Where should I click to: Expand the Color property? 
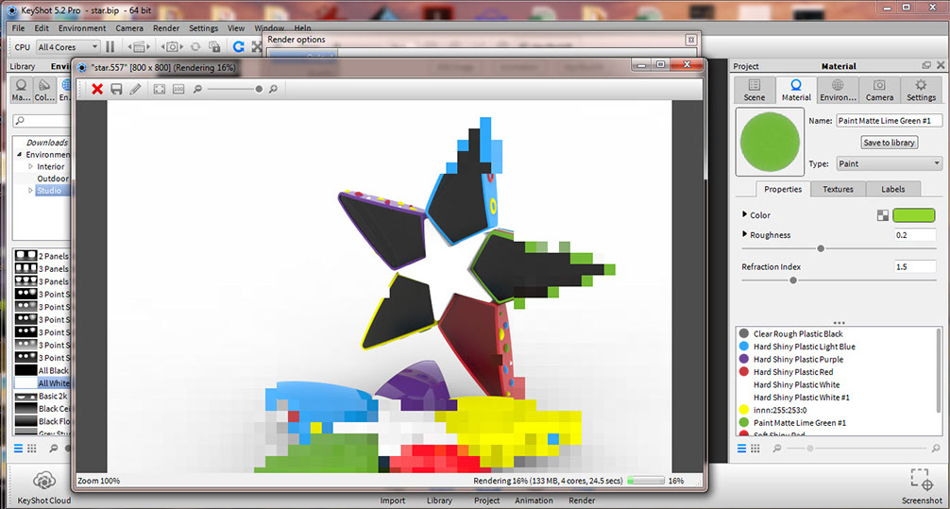[x=745, y=214]
